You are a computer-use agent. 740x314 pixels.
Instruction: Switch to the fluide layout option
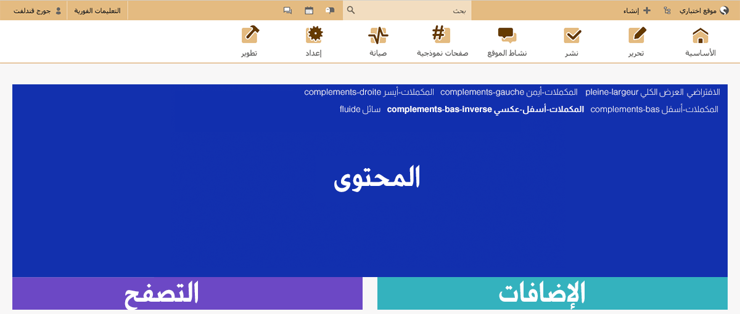pyautogui.click(x=360, y=110)
